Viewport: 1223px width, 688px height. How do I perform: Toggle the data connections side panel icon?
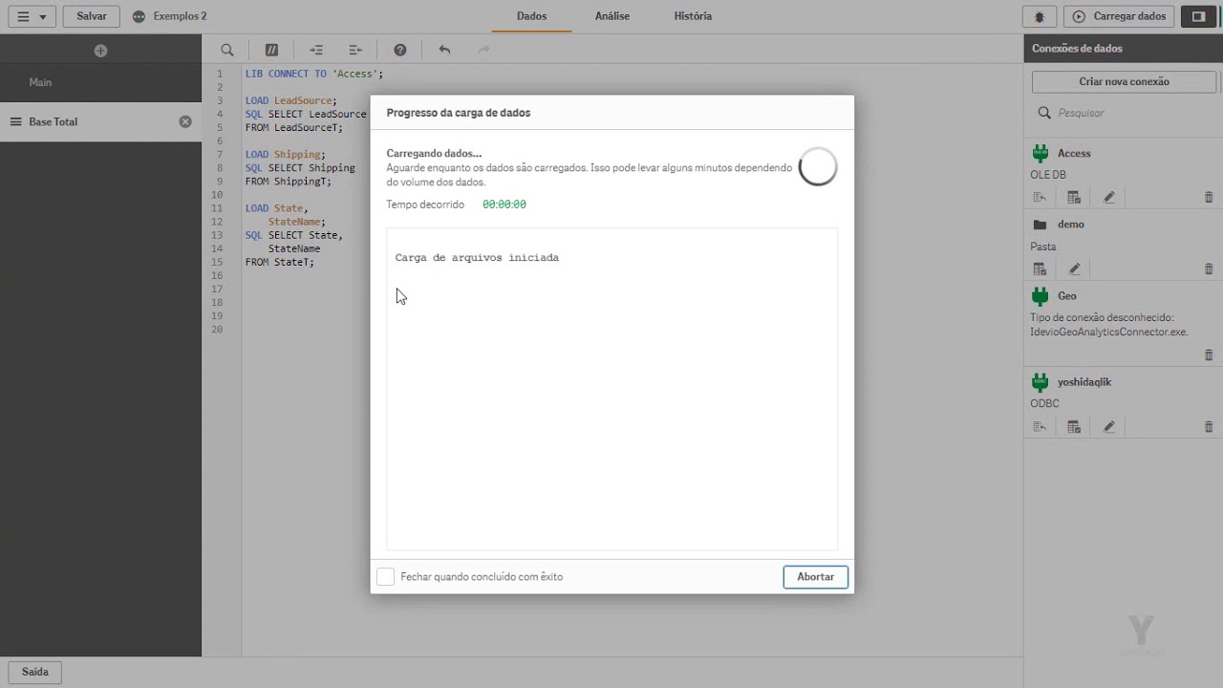(1198, 16)
